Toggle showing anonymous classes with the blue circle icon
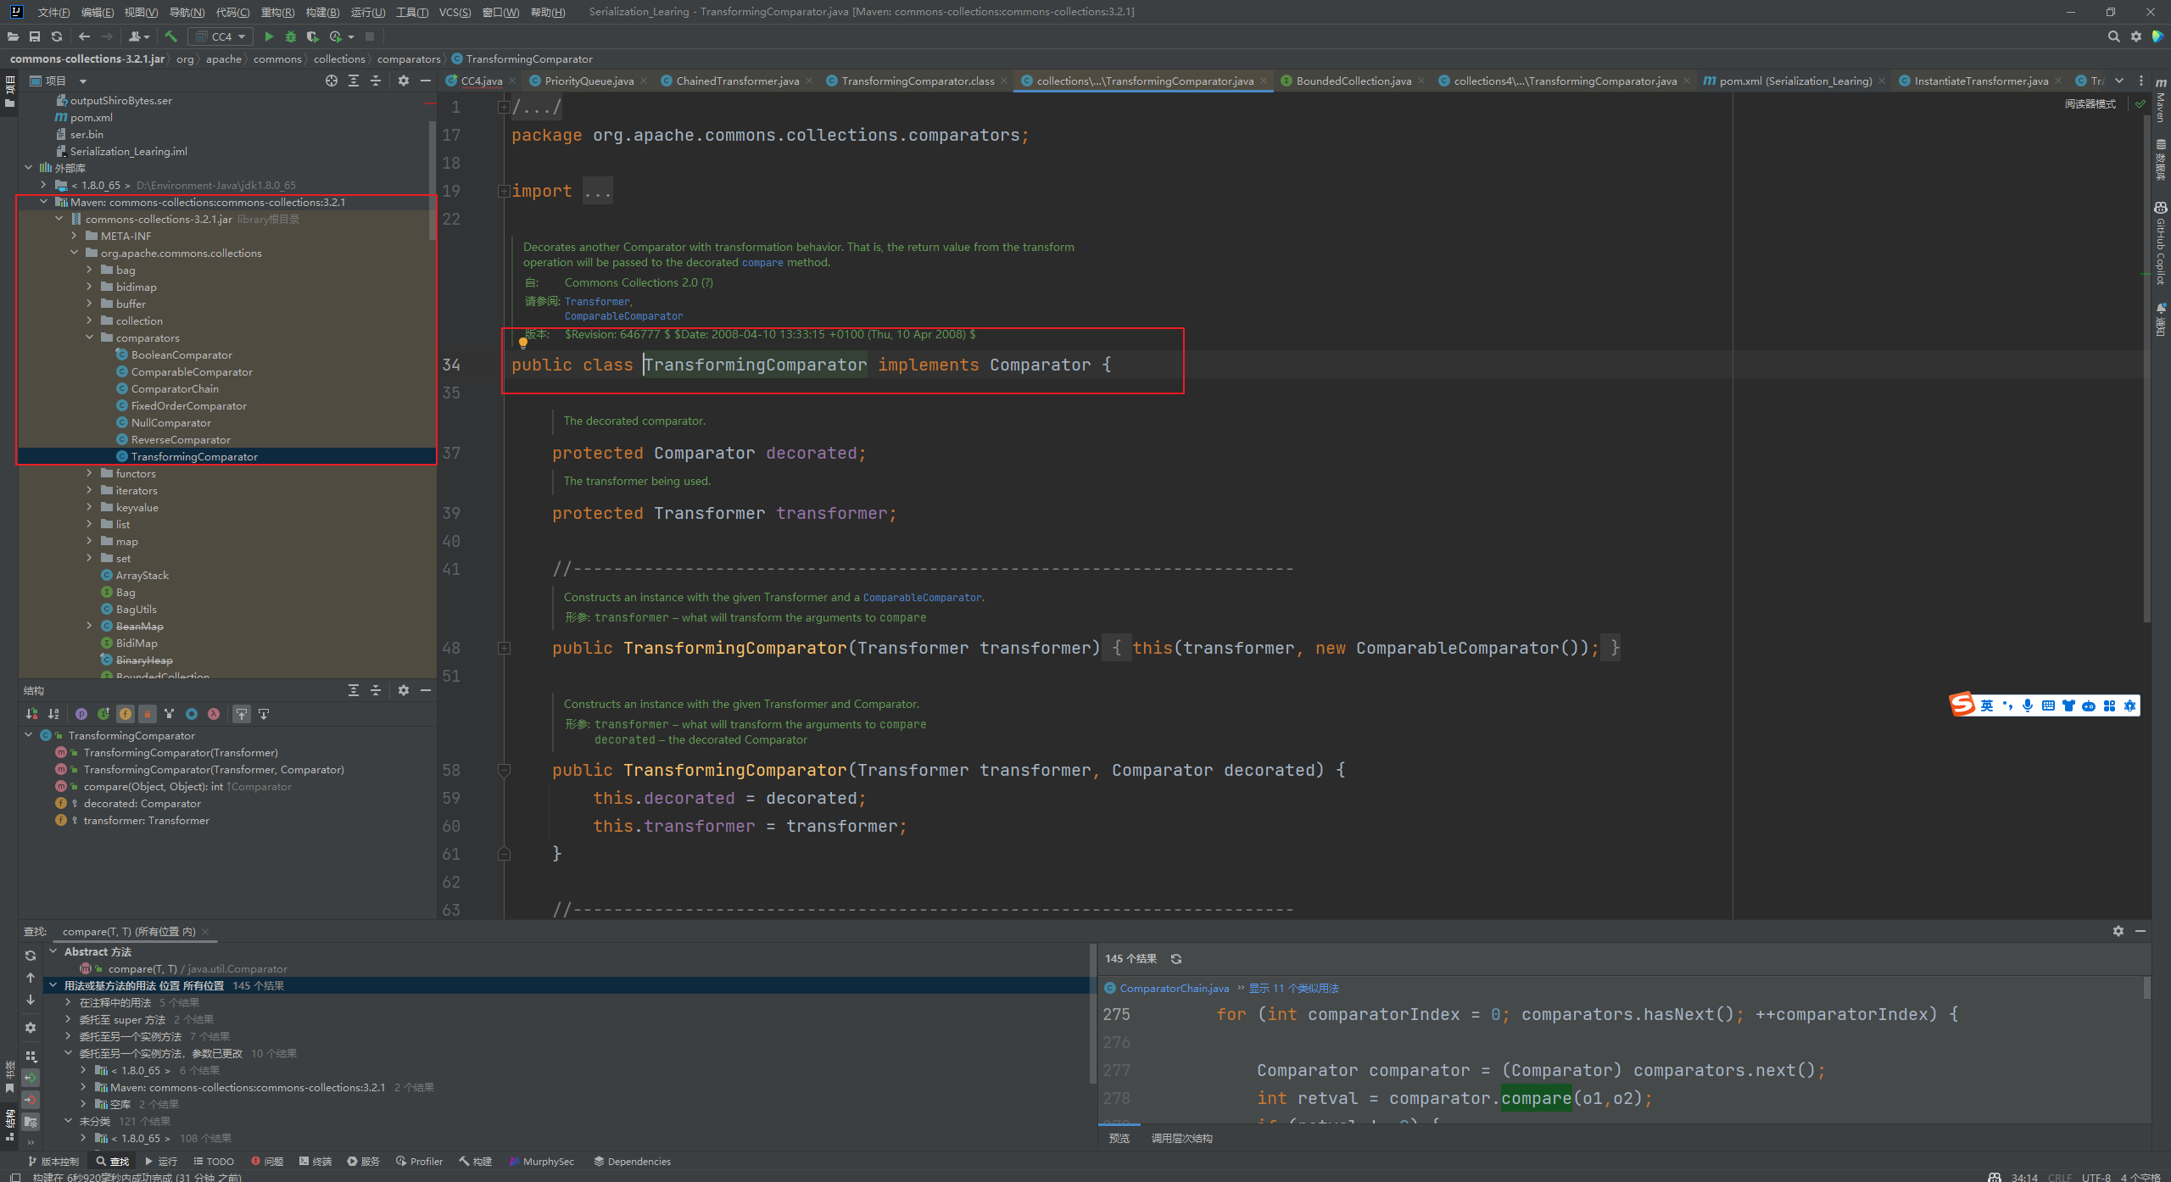 pyautogui.click(x=192, y=714)
